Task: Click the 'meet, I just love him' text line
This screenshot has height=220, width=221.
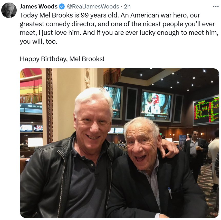Action: tap(119, 33)
